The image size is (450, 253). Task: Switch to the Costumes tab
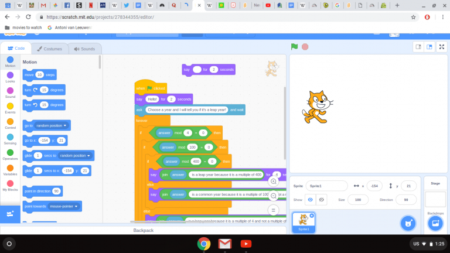click(x=49, y=49)
